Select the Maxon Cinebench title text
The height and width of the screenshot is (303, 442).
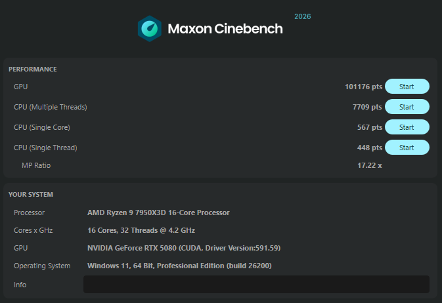[x=225, y=30]
